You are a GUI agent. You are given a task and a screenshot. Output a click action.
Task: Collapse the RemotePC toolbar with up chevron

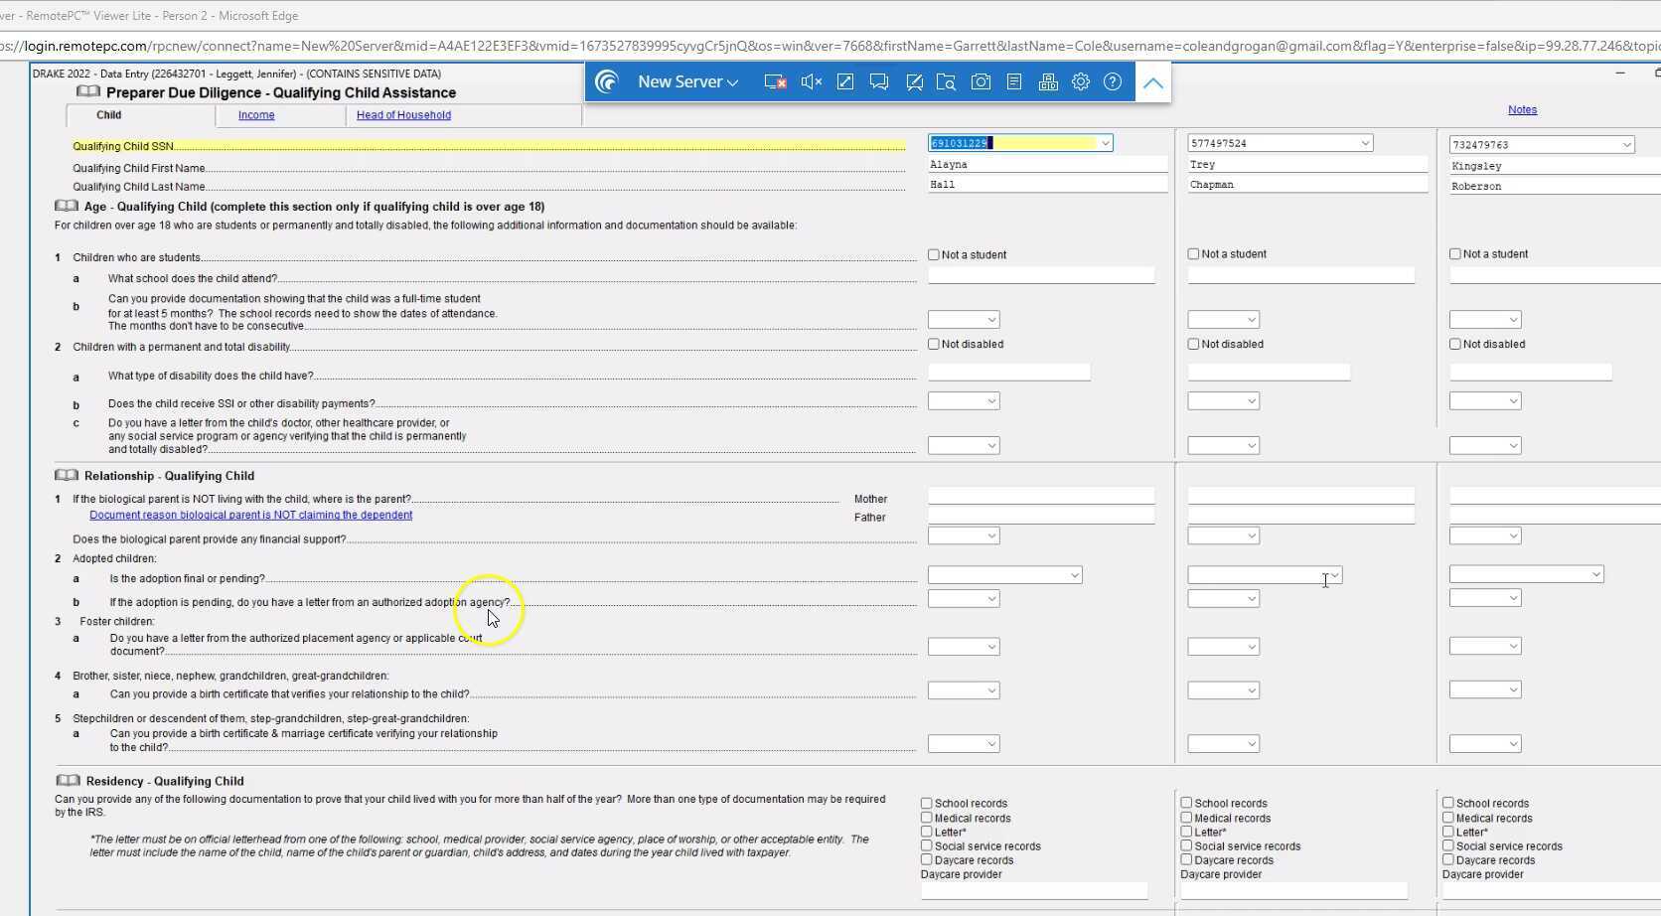1152,83
